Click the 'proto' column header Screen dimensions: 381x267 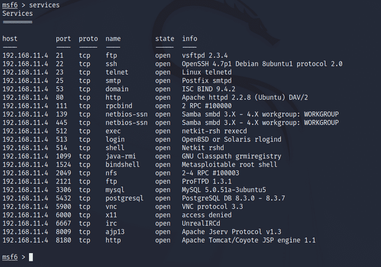[88, 39]
